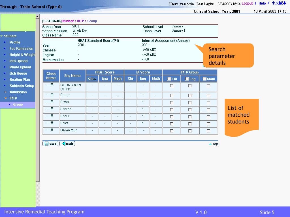Check Chi group for S two
The image size is (290, 217).
(x=172, y=102)
